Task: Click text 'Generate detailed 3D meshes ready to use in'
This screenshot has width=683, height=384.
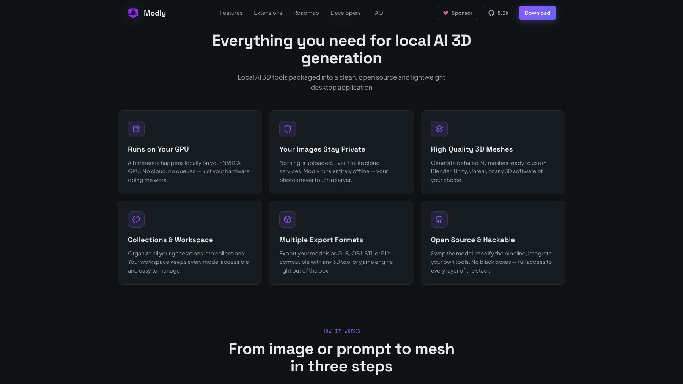Action: point(489,163)
